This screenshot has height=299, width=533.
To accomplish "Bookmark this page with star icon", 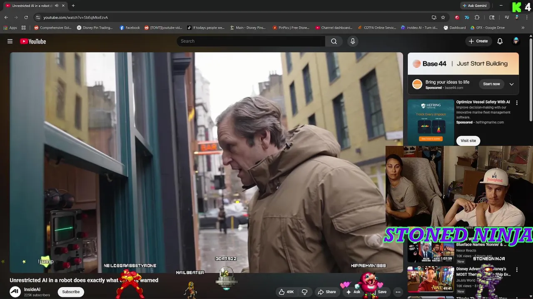I will click(x=443, y=17).
